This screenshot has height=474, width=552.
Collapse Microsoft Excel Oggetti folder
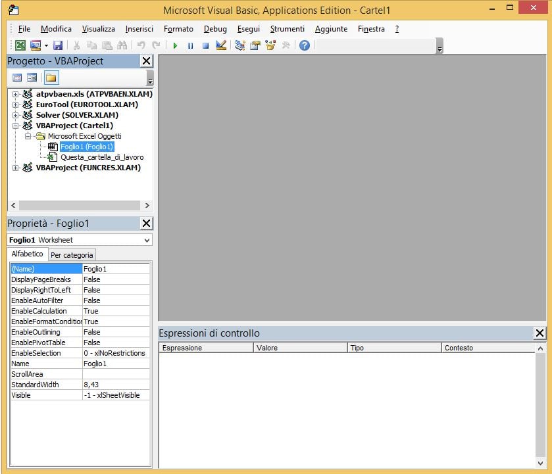pos(28,137)
